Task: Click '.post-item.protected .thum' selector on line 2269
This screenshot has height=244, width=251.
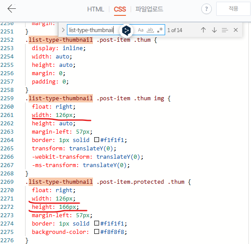Action: point(140,182)
